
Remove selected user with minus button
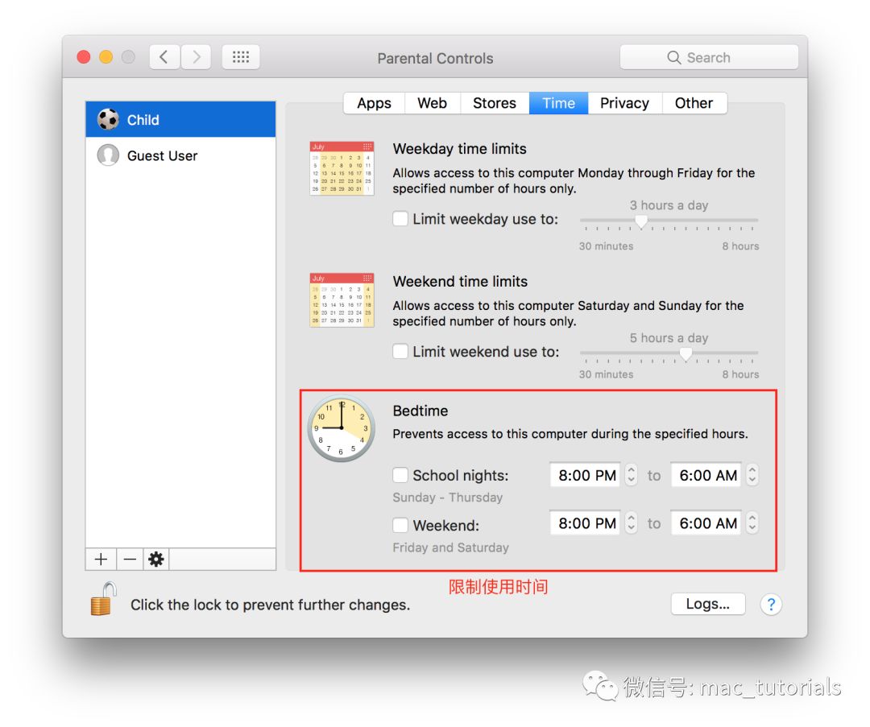129,560
